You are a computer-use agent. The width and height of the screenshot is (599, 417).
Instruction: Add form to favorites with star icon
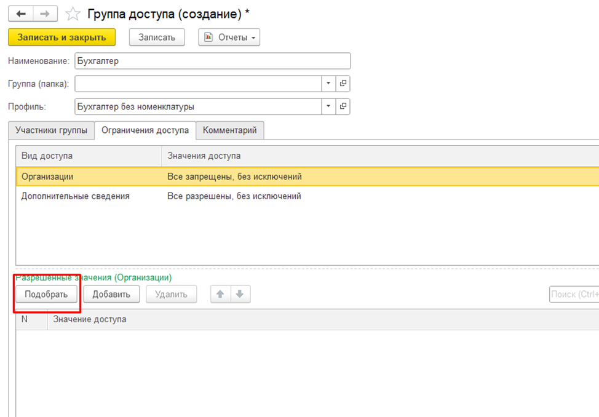[73, 14]
